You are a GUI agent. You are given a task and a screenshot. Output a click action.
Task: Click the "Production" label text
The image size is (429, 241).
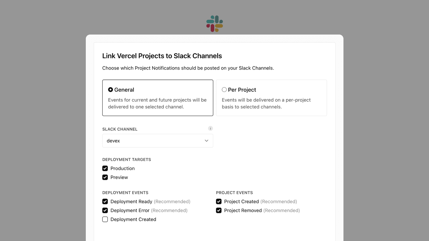coord(123,168)
